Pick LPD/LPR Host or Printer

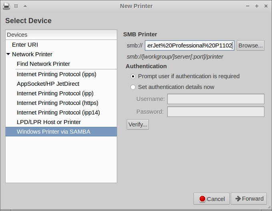pyautogui.click(x=49, y=122)
